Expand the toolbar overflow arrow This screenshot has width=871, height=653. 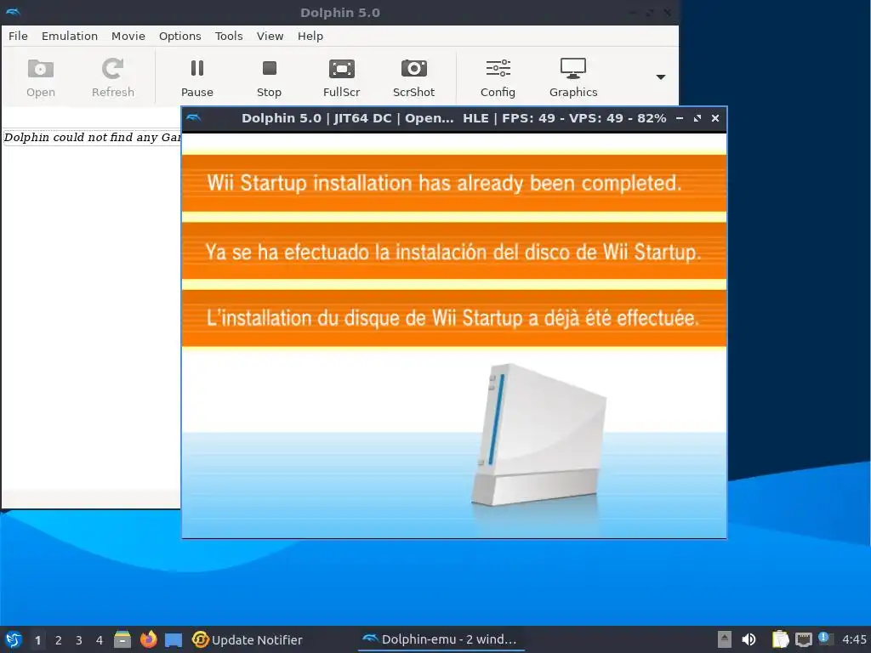click(x=660, y=77)
